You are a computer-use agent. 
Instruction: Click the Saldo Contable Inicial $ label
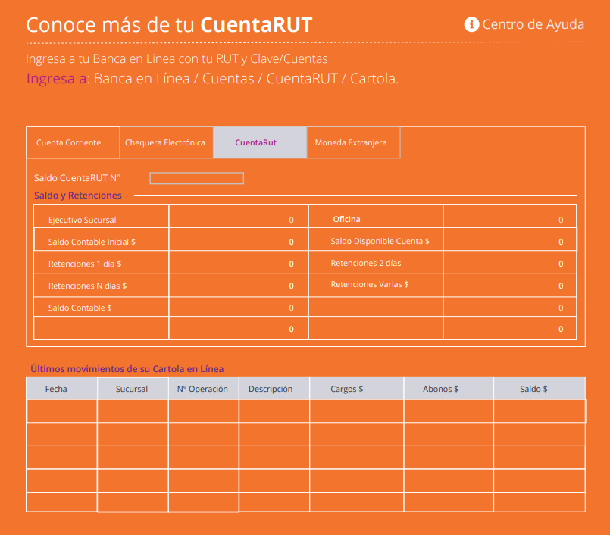[x=92, y=242]
